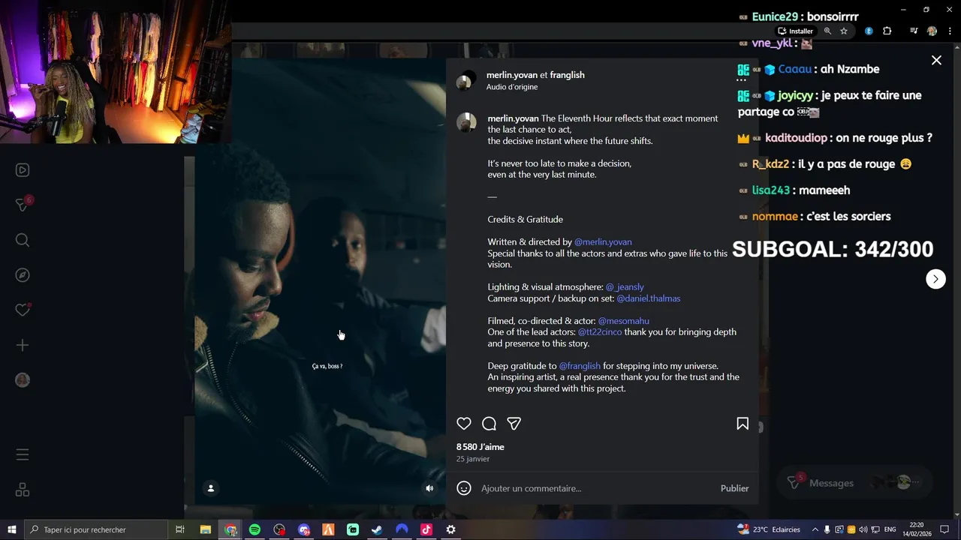Open @mesomahu mention in caption

(x=623, y=321)
